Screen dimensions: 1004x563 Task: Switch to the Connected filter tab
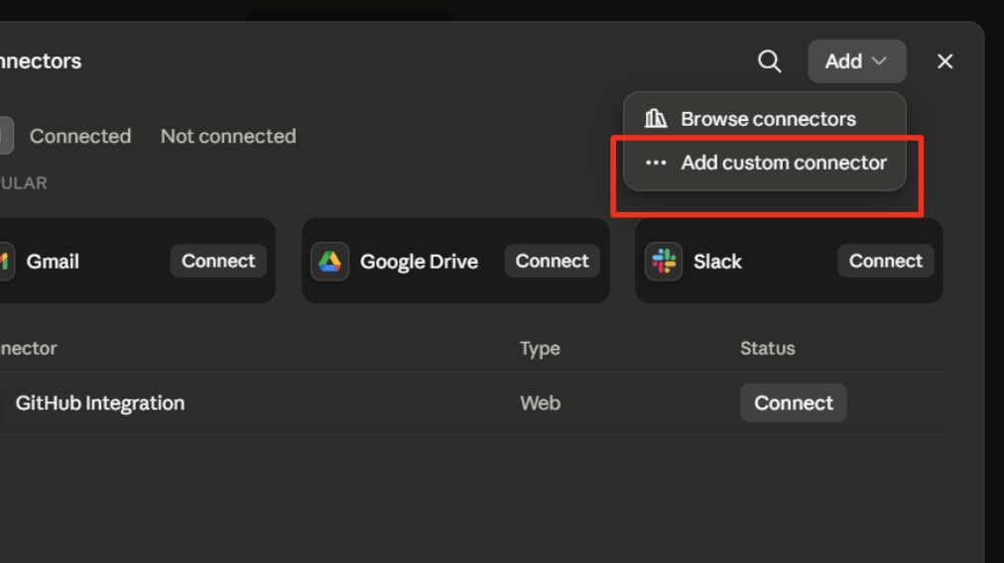(x=80, y=136)
